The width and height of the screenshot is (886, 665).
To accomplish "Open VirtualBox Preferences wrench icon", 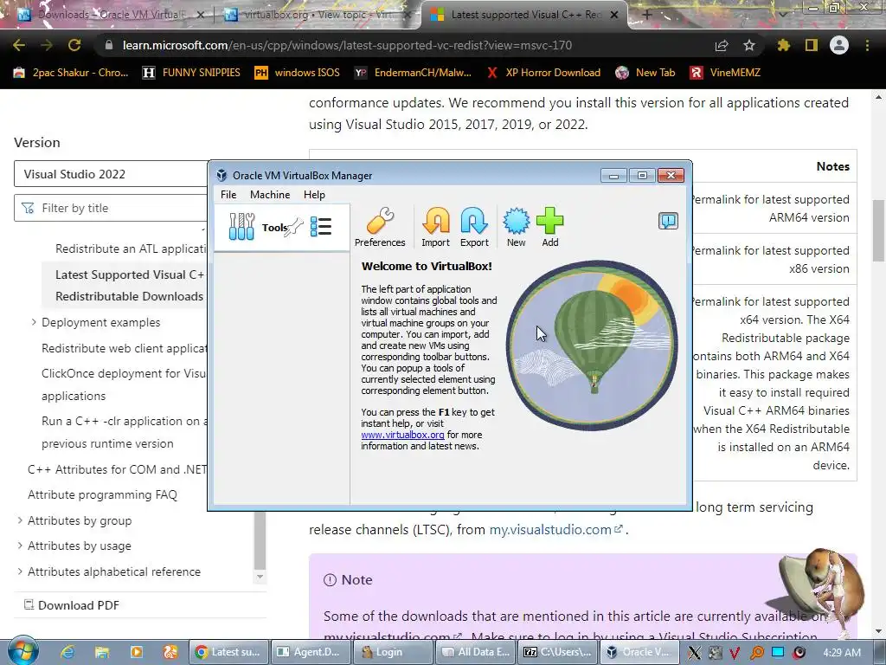I will [380, 227].
